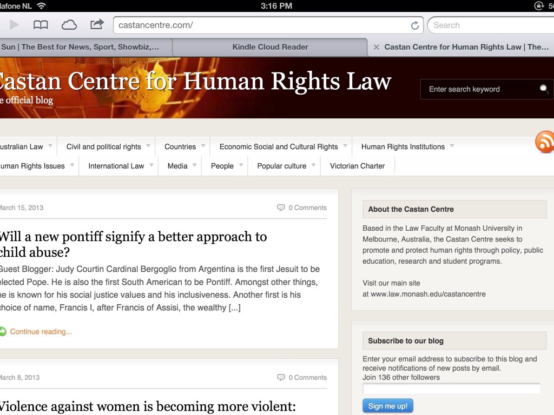
Task: Reload the page with the refresh icon
Action: click(x=415, y=25)
